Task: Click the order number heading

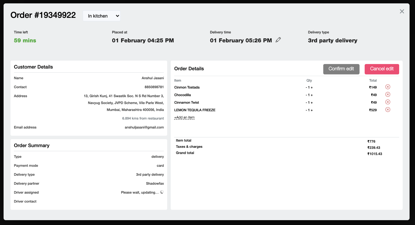Action: 43,15
